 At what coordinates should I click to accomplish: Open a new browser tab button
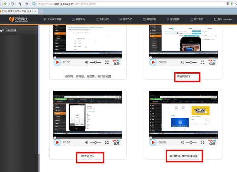(41, 11)
